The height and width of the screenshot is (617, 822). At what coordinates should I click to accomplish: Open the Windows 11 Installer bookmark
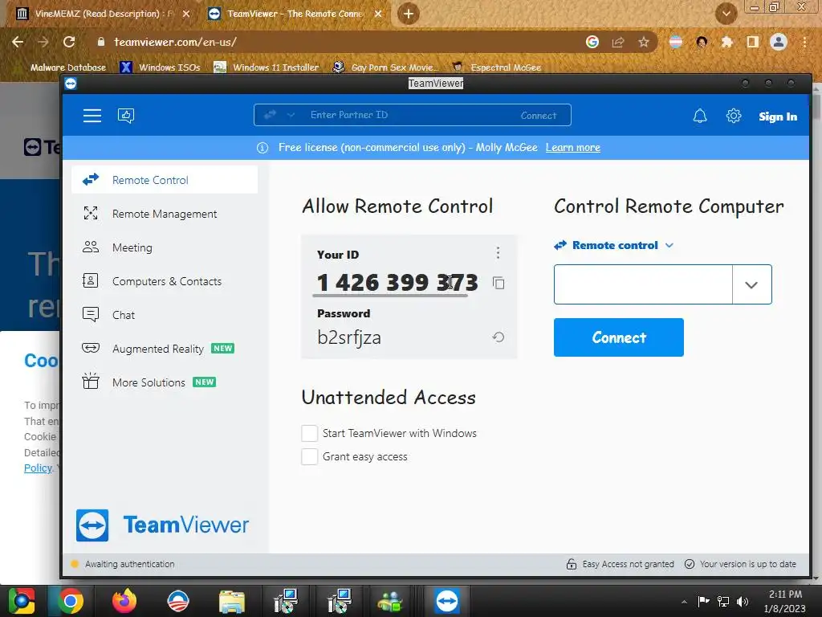coord(267,67)
